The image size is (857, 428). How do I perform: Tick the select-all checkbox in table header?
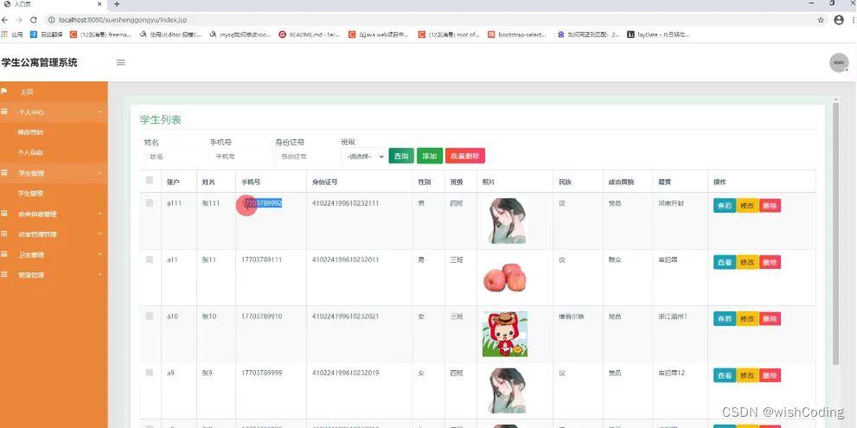pyautogui.click(x=150, y=181)
